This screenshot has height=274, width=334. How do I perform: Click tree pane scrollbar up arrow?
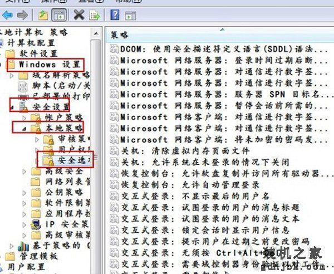pos(96,33)
